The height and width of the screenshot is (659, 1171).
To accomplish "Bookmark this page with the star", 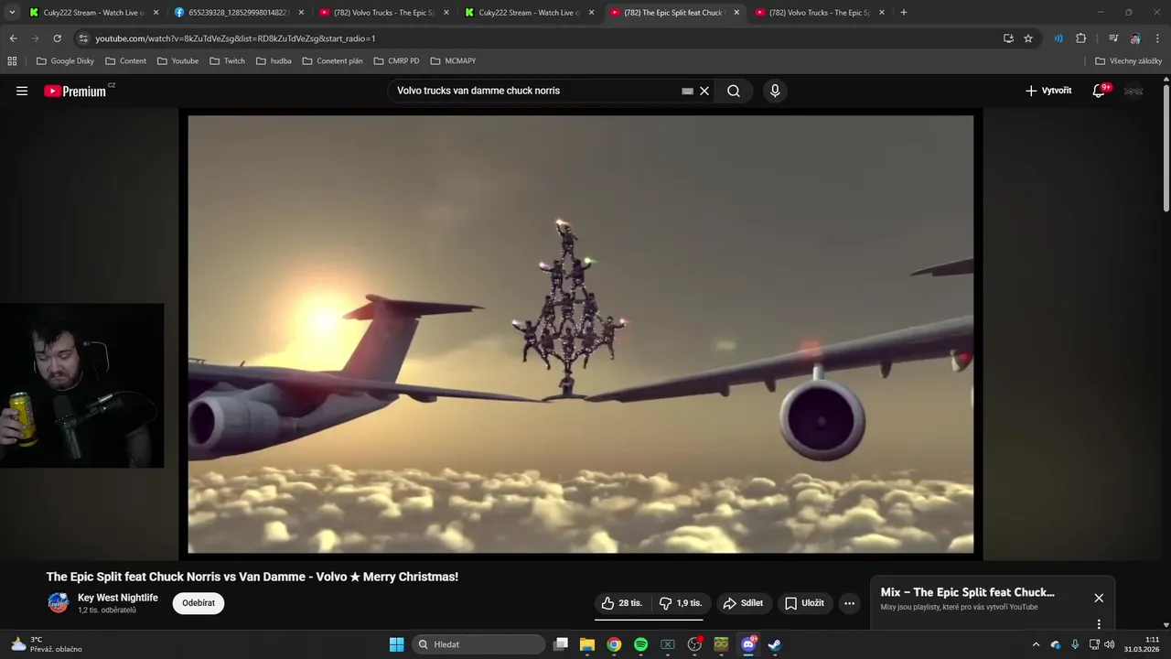I will [x=1028, y=38].
